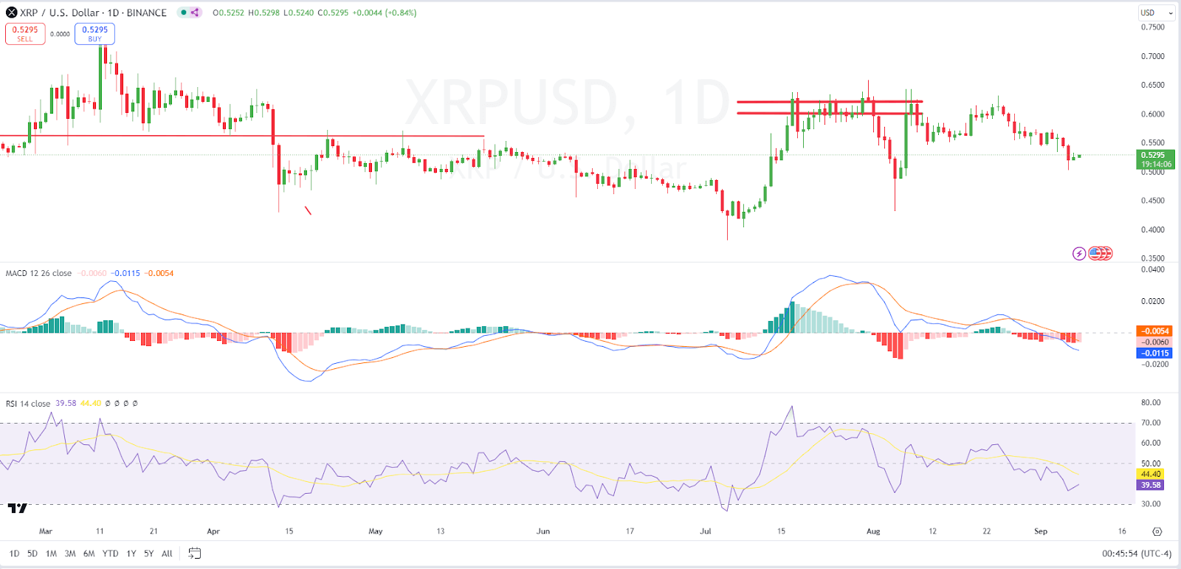Viewport: 1181px width, 569px height.
Task: Select the 1M time range
Action: tap(51, 554)
